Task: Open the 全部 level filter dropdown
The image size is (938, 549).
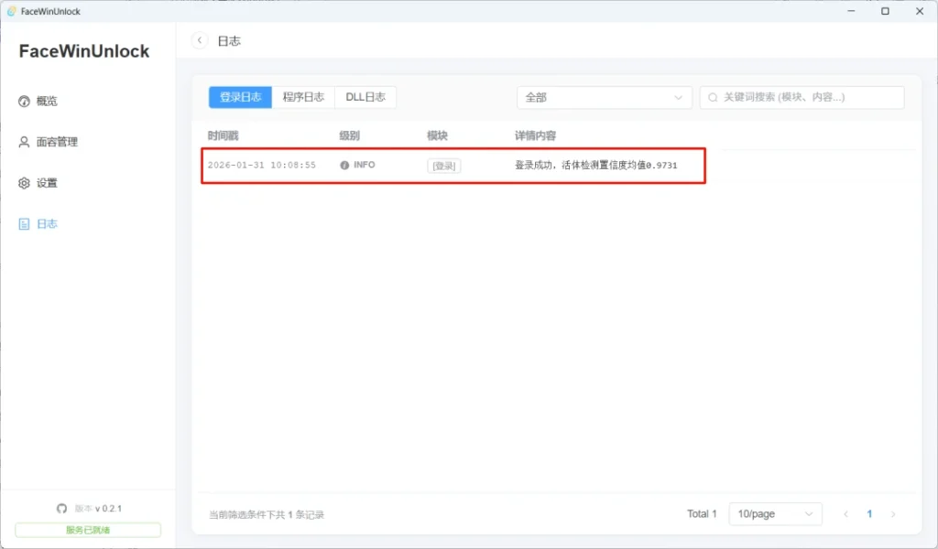Action: click(604, 97)
